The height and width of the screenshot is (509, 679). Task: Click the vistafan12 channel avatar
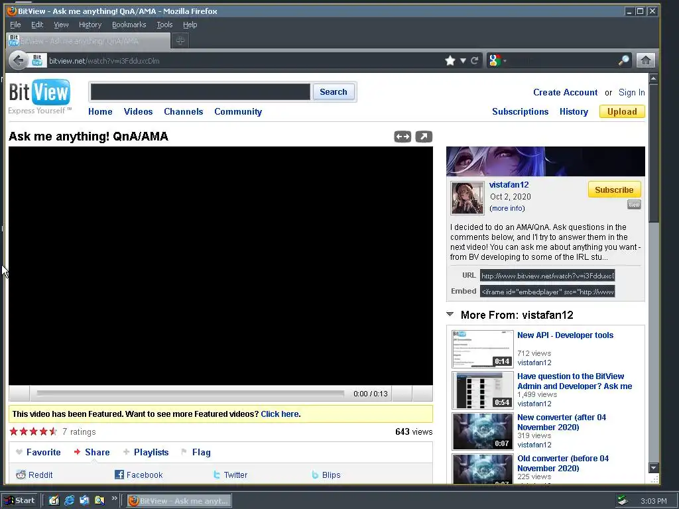tap(467, 198)
